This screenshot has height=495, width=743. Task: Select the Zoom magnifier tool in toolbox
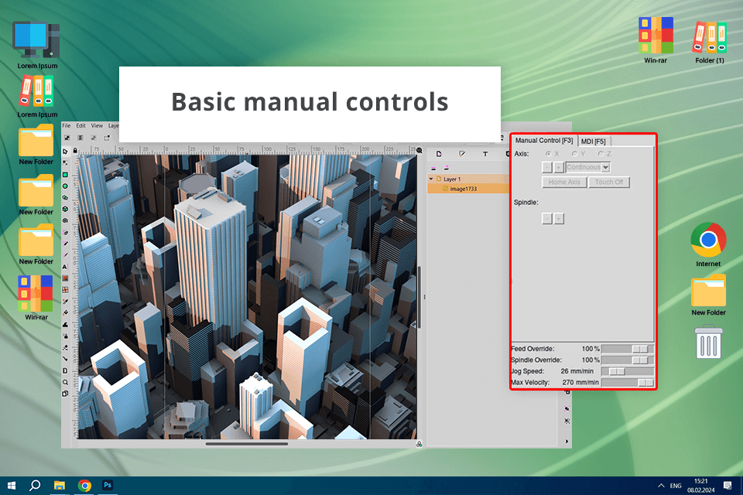pyautogui.click(x=65, y=382)
